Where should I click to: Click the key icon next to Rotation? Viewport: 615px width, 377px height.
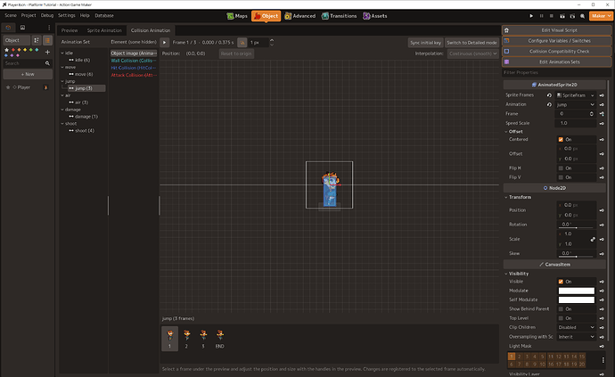(602, 225)
